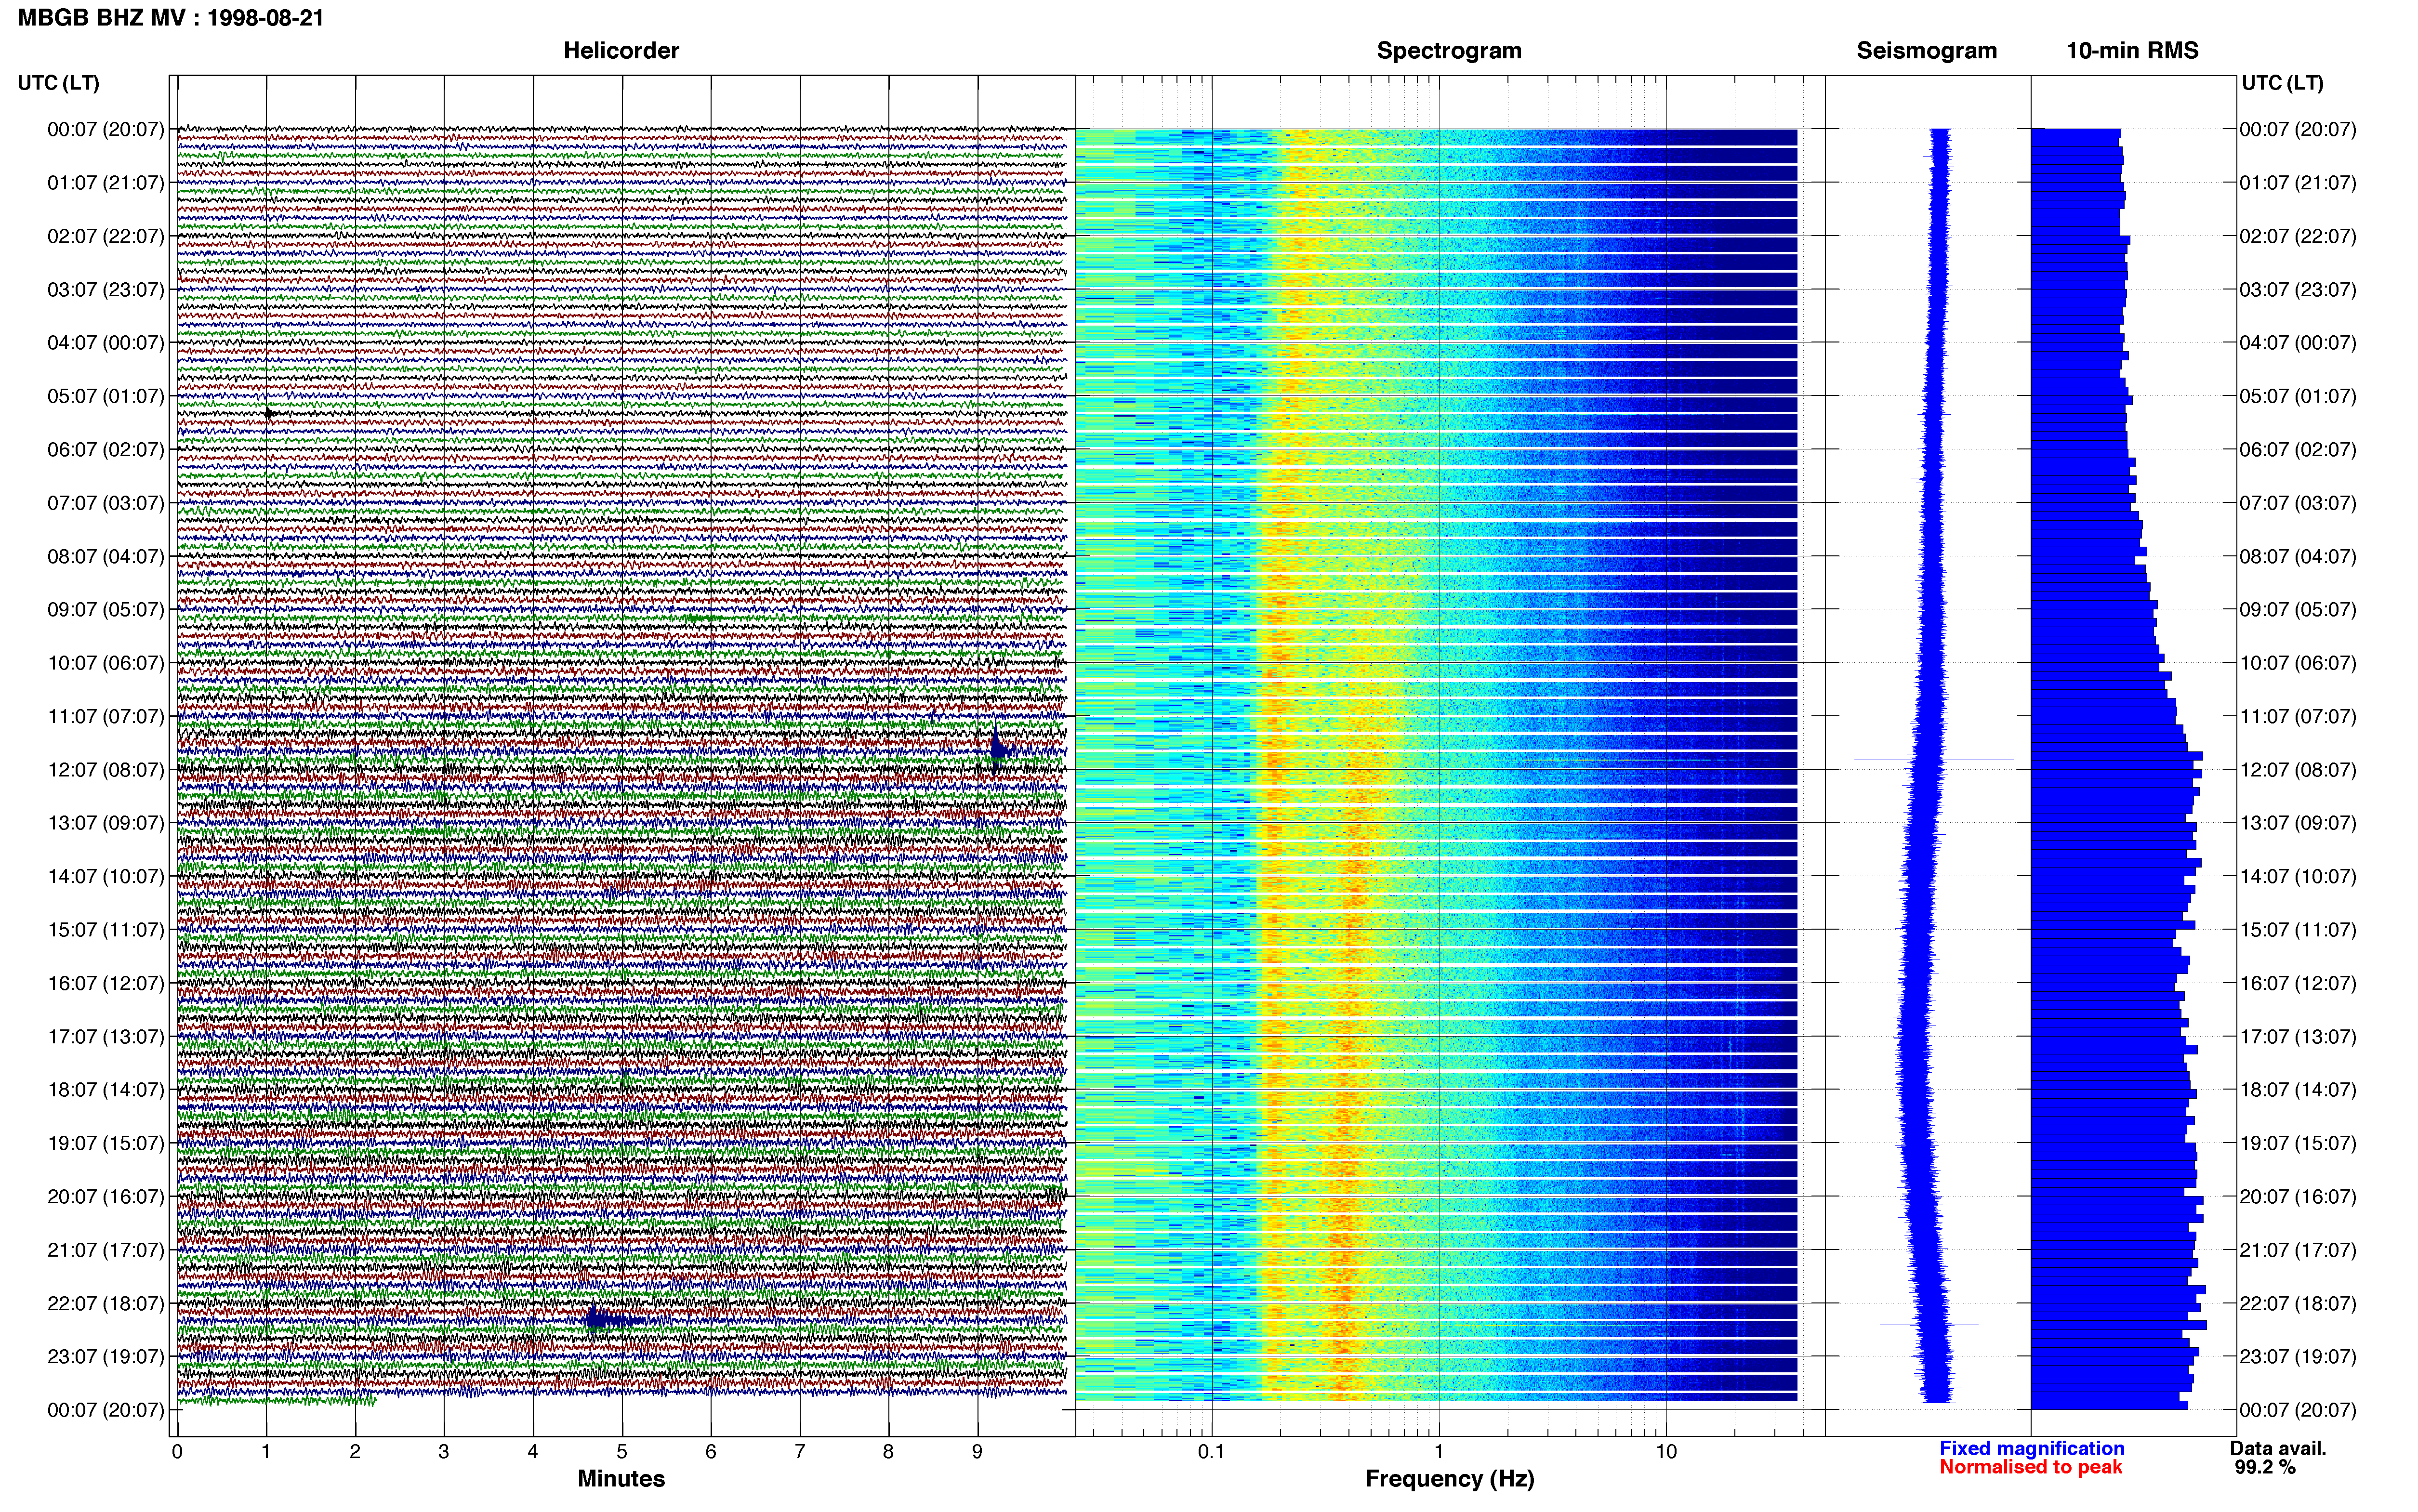Select the left time label '19:07 (15:07)'
2418x1512 pixels.
[x=106, y=1143]
